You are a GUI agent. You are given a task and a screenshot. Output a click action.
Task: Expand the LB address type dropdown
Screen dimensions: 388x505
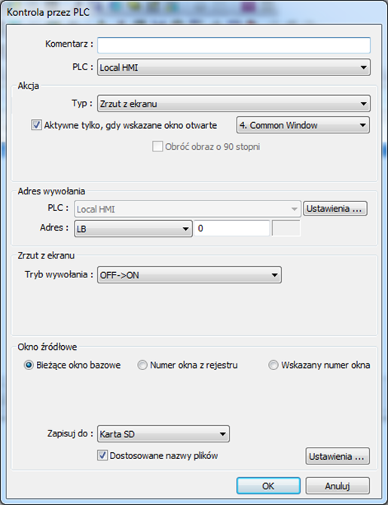click(x=133, y=228)
